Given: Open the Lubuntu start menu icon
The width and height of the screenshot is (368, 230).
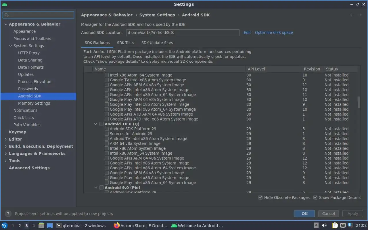Looking at the screenshot, I should (x=5, y=225).
